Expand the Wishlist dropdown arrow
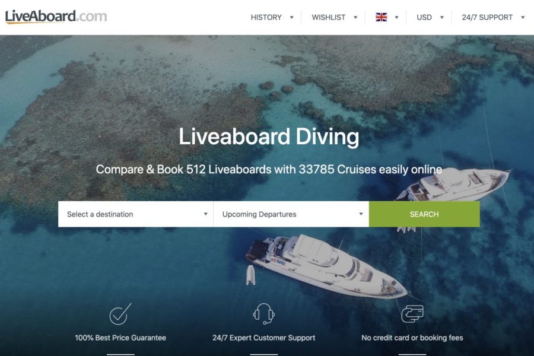 355,17
